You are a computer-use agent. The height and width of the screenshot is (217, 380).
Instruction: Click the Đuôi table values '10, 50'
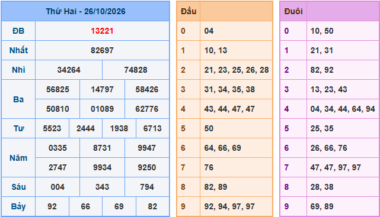coord(322,31)
